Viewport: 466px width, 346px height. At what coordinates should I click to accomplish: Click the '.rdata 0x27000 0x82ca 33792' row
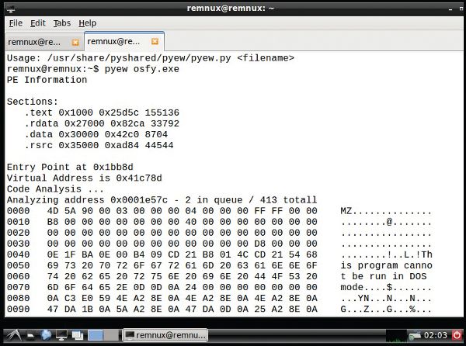(102, 123)
